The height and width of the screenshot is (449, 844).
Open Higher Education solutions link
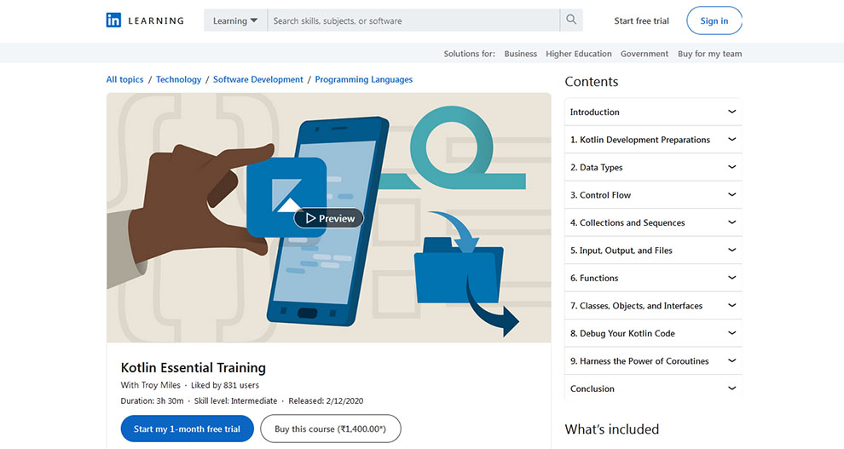[x=579, y=54]
